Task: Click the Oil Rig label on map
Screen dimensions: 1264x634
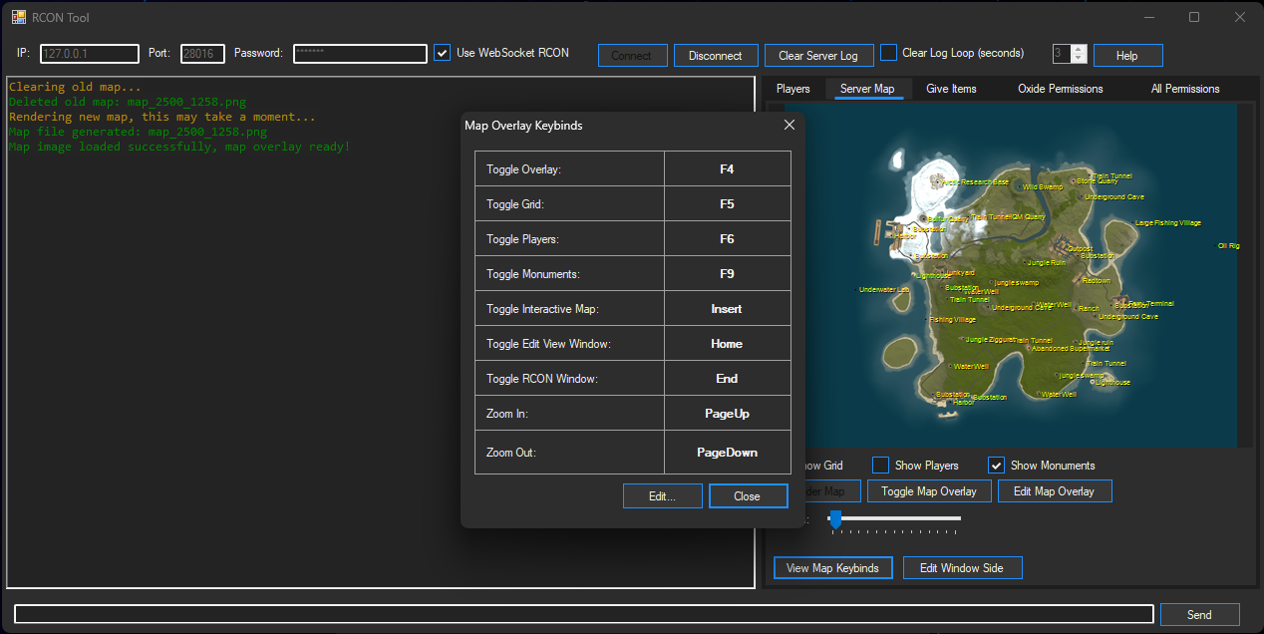Action: click(1228, 245)
